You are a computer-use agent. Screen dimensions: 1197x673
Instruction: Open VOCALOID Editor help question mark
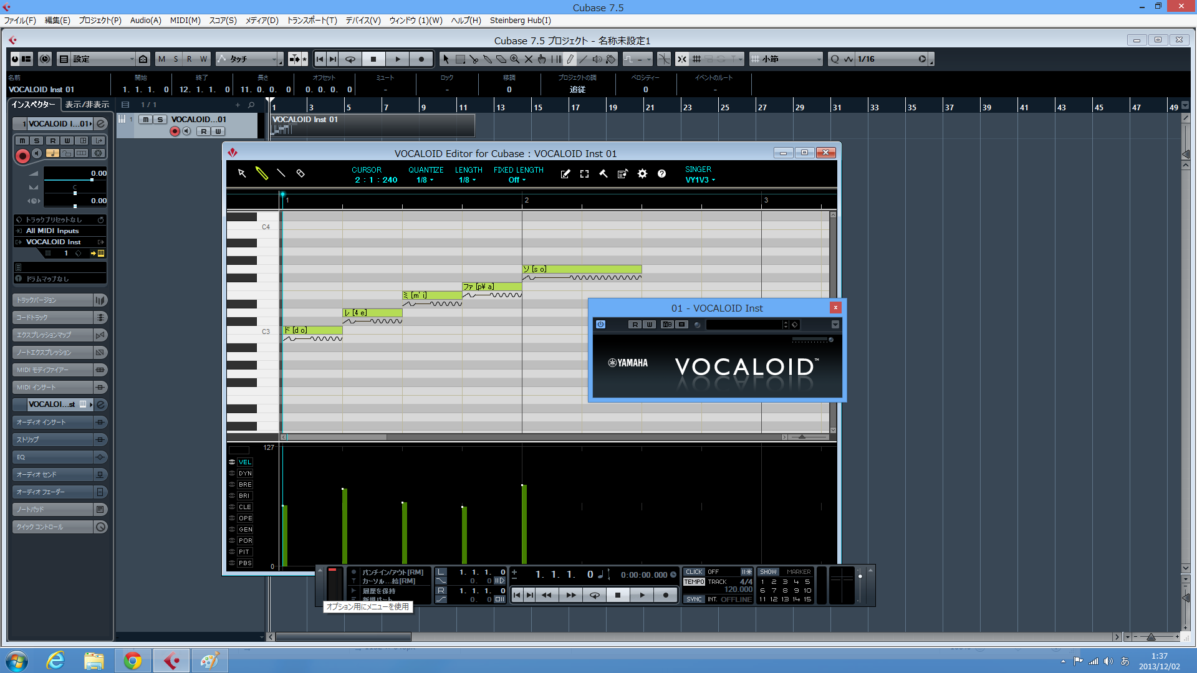point(661,174)
